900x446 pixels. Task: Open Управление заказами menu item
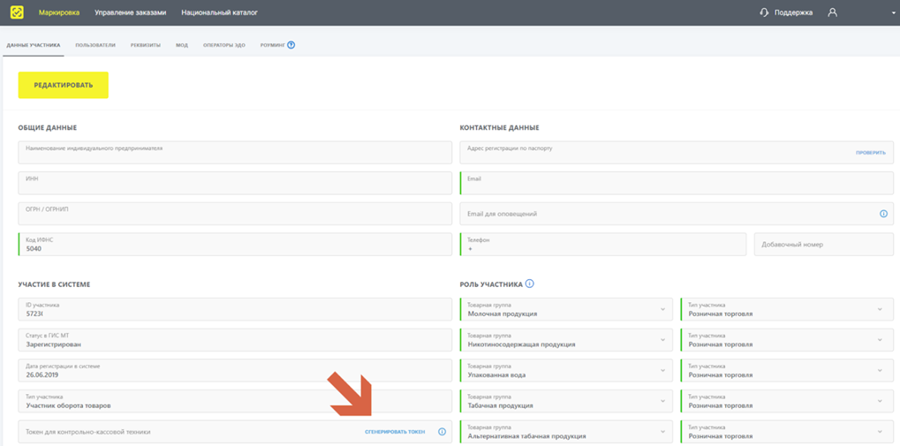[x=131, y=12]
